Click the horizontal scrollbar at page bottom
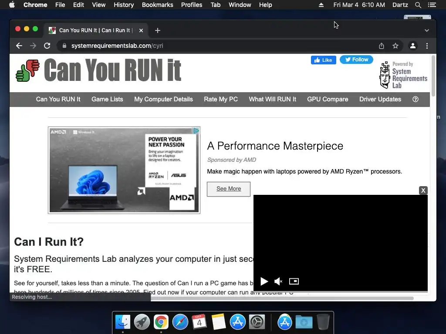 tap(282, 298)
